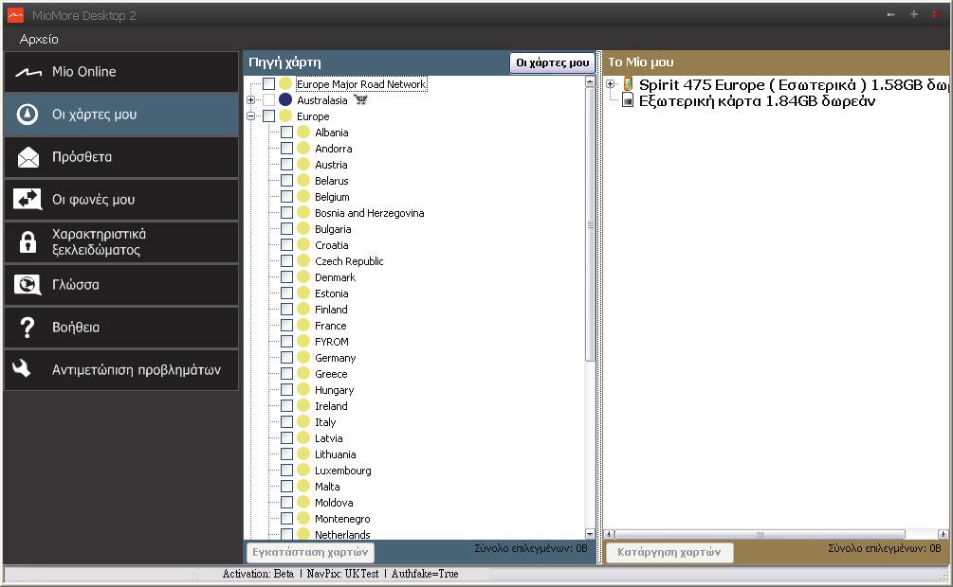Open the Οι φωνές μου arrows icon
Viewport: 953px width, 587px height.
pyautogui.click(x=27, y=199)
